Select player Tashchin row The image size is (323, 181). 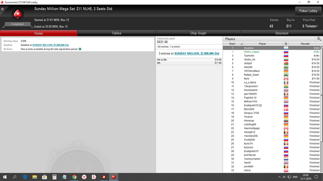pos(272,56)
